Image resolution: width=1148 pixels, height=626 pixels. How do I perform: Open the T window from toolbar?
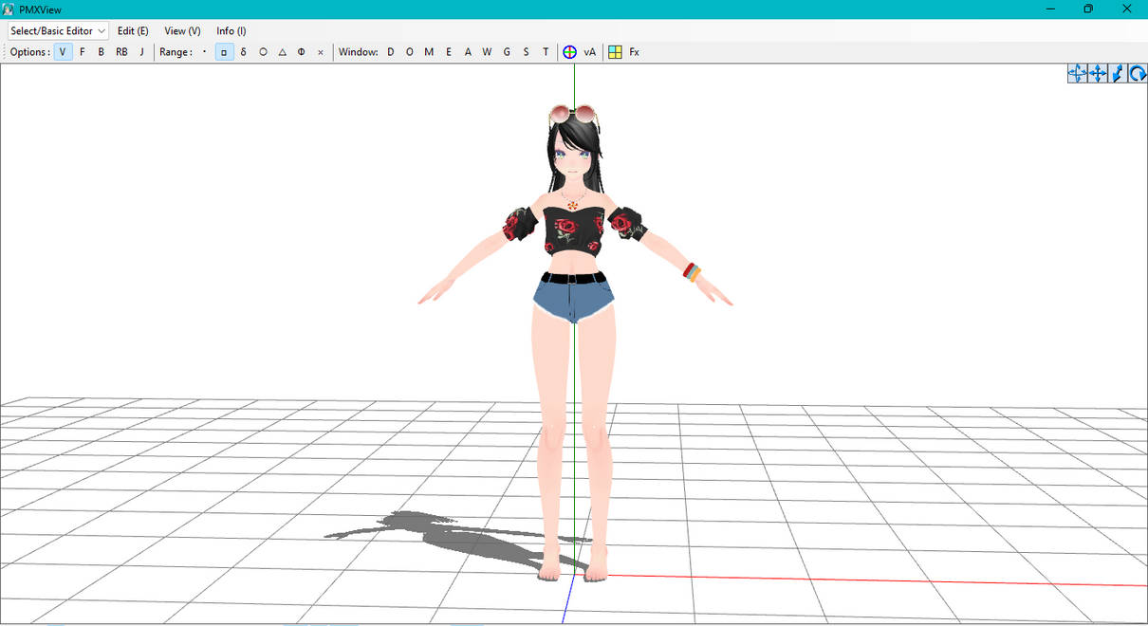546,52
